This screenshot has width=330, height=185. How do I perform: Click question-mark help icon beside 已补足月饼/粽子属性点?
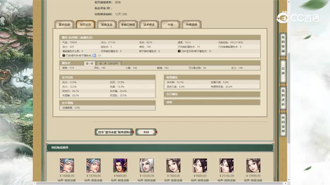(179, 51)
